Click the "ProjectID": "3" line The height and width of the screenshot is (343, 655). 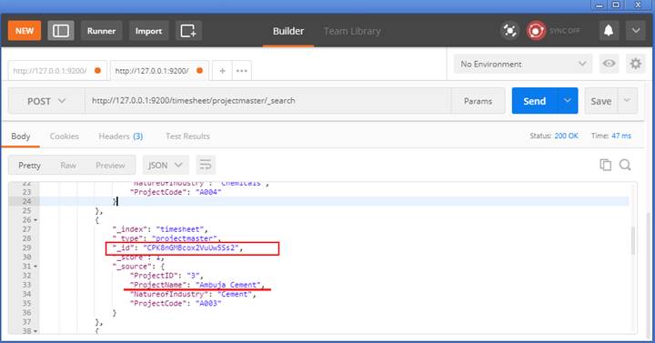pyautogui.click(x=166, y=276)
